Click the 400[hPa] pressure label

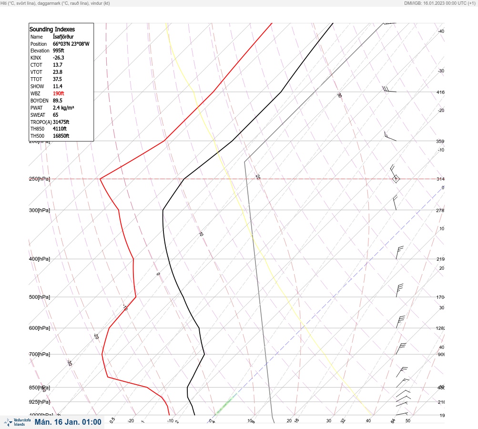click(x=40, y=259)
